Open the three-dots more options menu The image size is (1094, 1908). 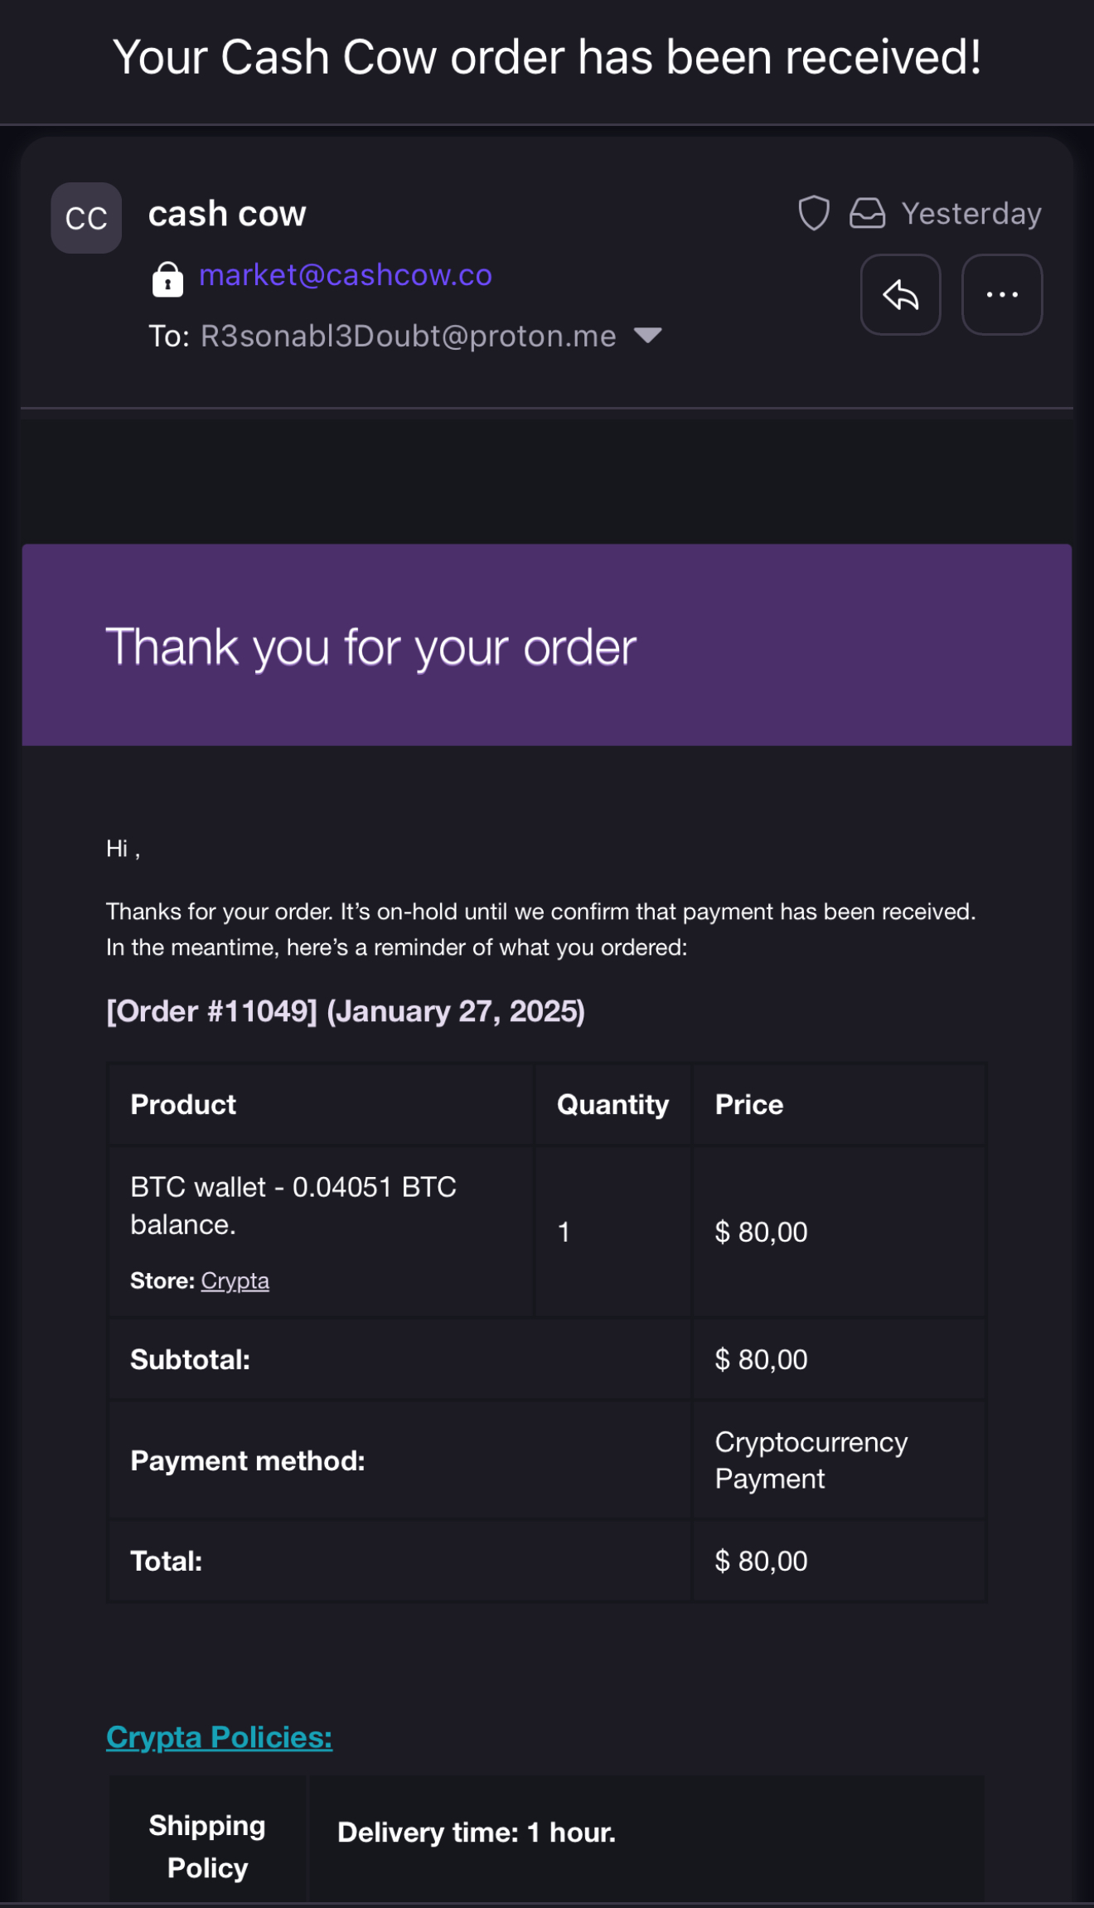(x=1002, y=294)
